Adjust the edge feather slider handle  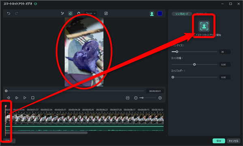[173, 77]
